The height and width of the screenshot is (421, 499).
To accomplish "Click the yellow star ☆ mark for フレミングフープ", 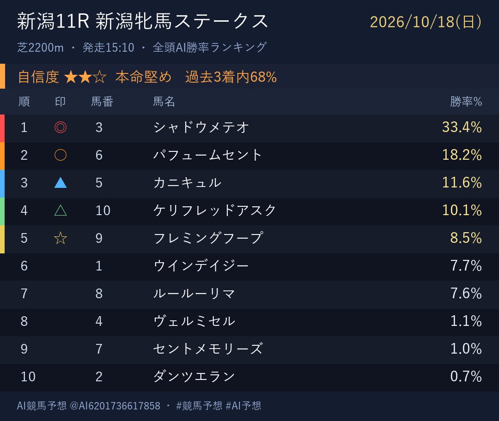I will (61, 238).
